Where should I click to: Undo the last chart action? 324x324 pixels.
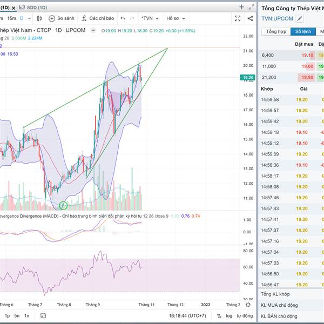click(x=123, y=18)
